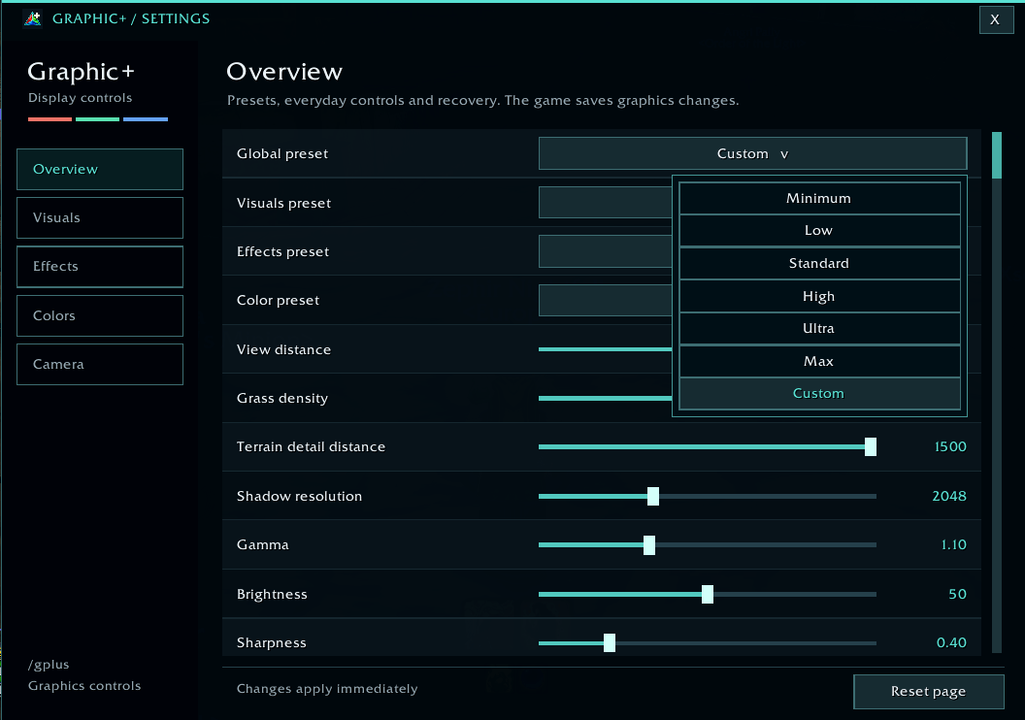
Task: Click the Brightness value 50
Action: (x=957, y=594)
